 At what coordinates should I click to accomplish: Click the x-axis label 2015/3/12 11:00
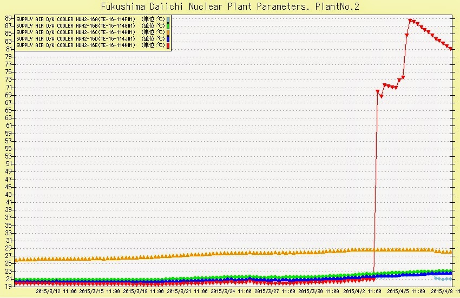56,292
